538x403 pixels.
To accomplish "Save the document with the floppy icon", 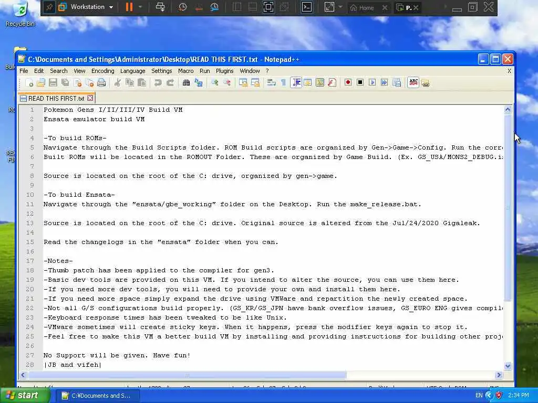I will 53,82.
